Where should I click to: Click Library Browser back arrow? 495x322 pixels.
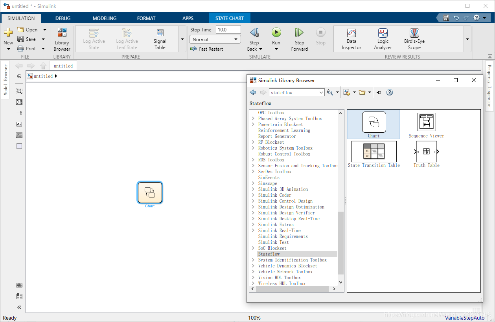[x=253, y=92]
